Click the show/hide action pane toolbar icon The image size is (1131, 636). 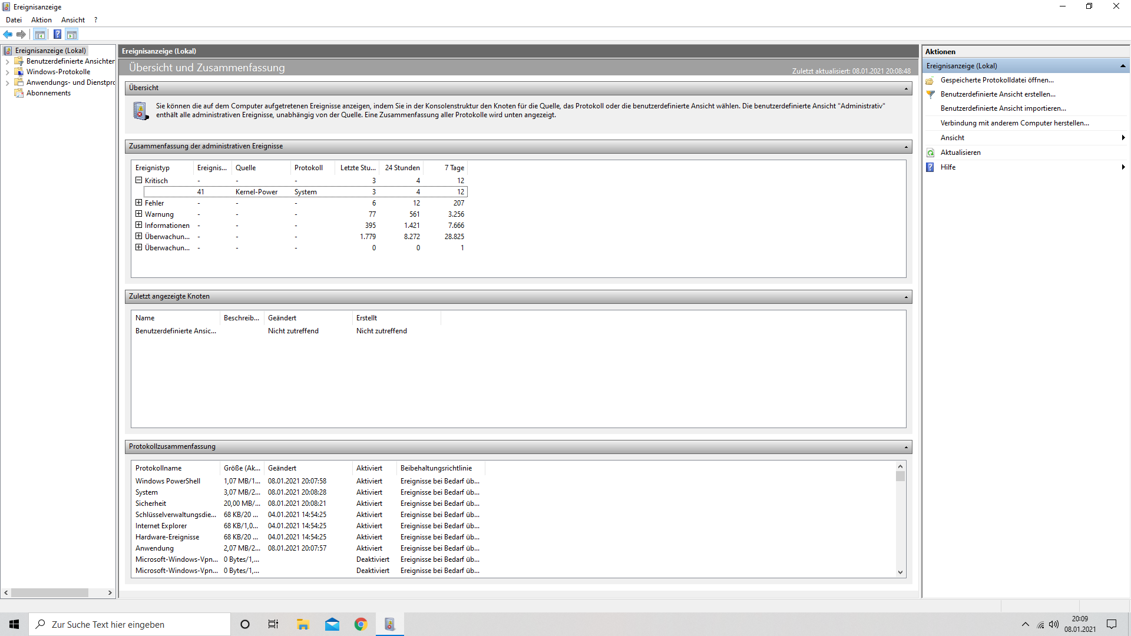(x=72, y=34)
